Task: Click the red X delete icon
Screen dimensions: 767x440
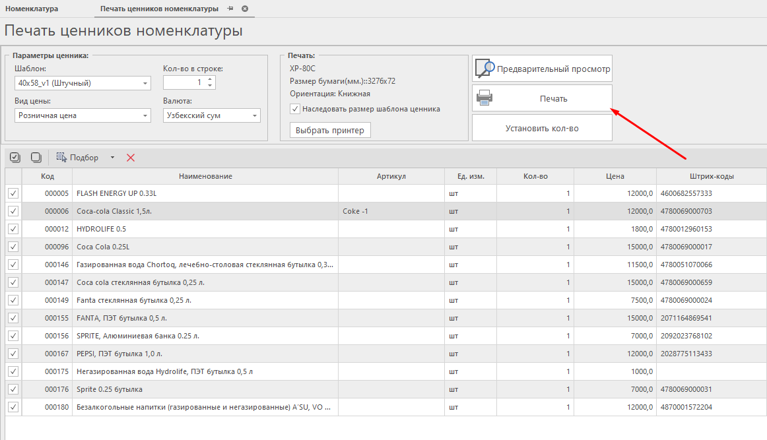Action: click(131, 158)
